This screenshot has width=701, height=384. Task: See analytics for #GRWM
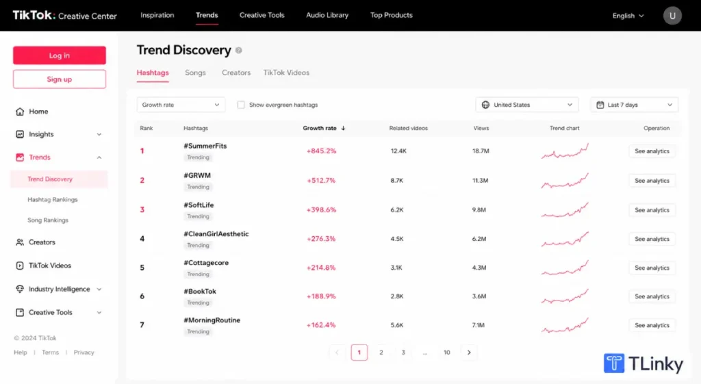[x=652, y=181]
